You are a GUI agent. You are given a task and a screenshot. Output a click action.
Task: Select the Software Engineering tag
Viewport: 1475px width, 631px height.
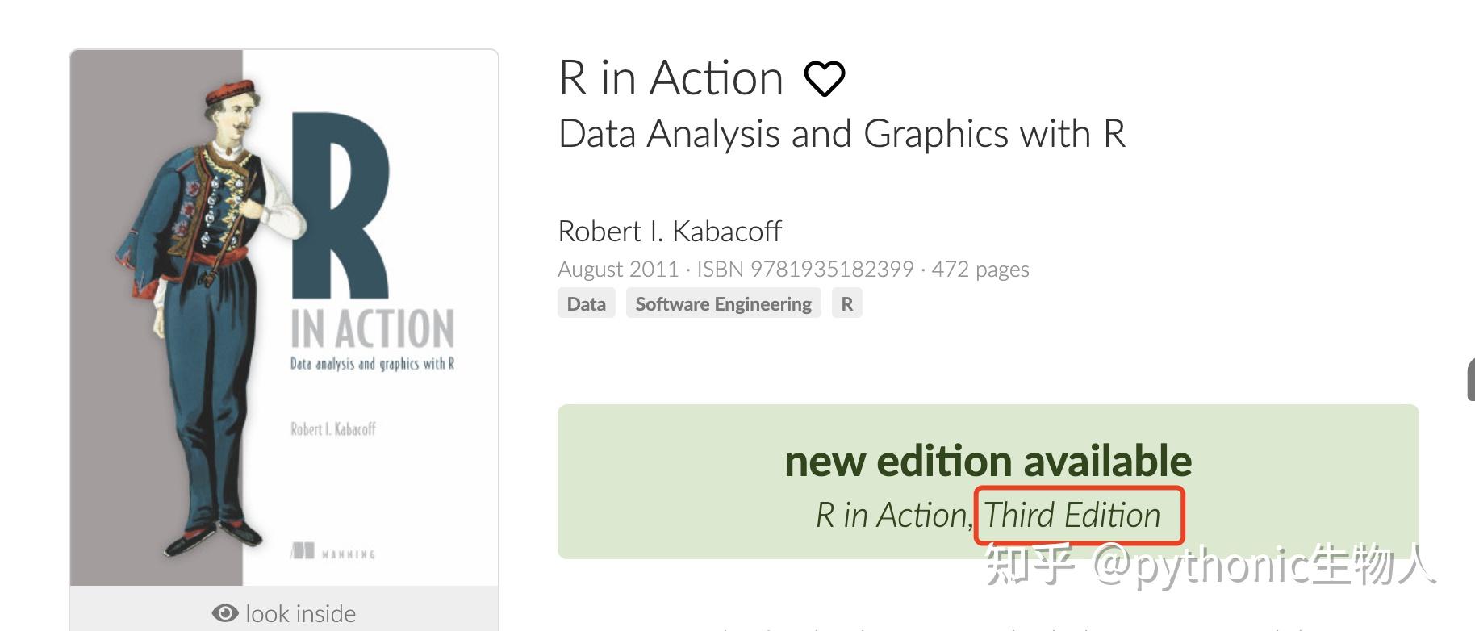(723, 303)
